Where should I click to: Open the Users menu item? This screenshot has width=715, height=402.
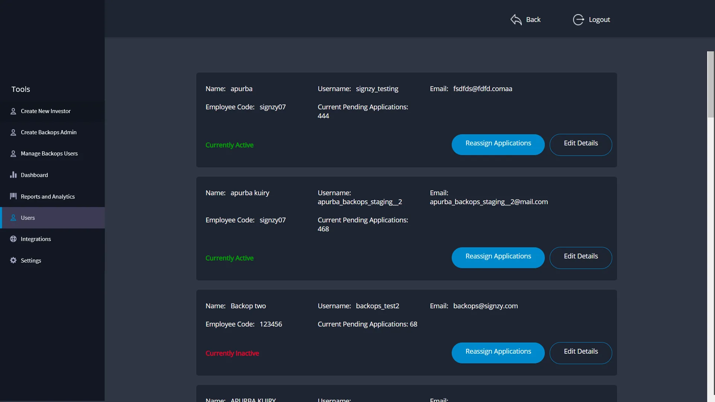(x=28, y=218)
